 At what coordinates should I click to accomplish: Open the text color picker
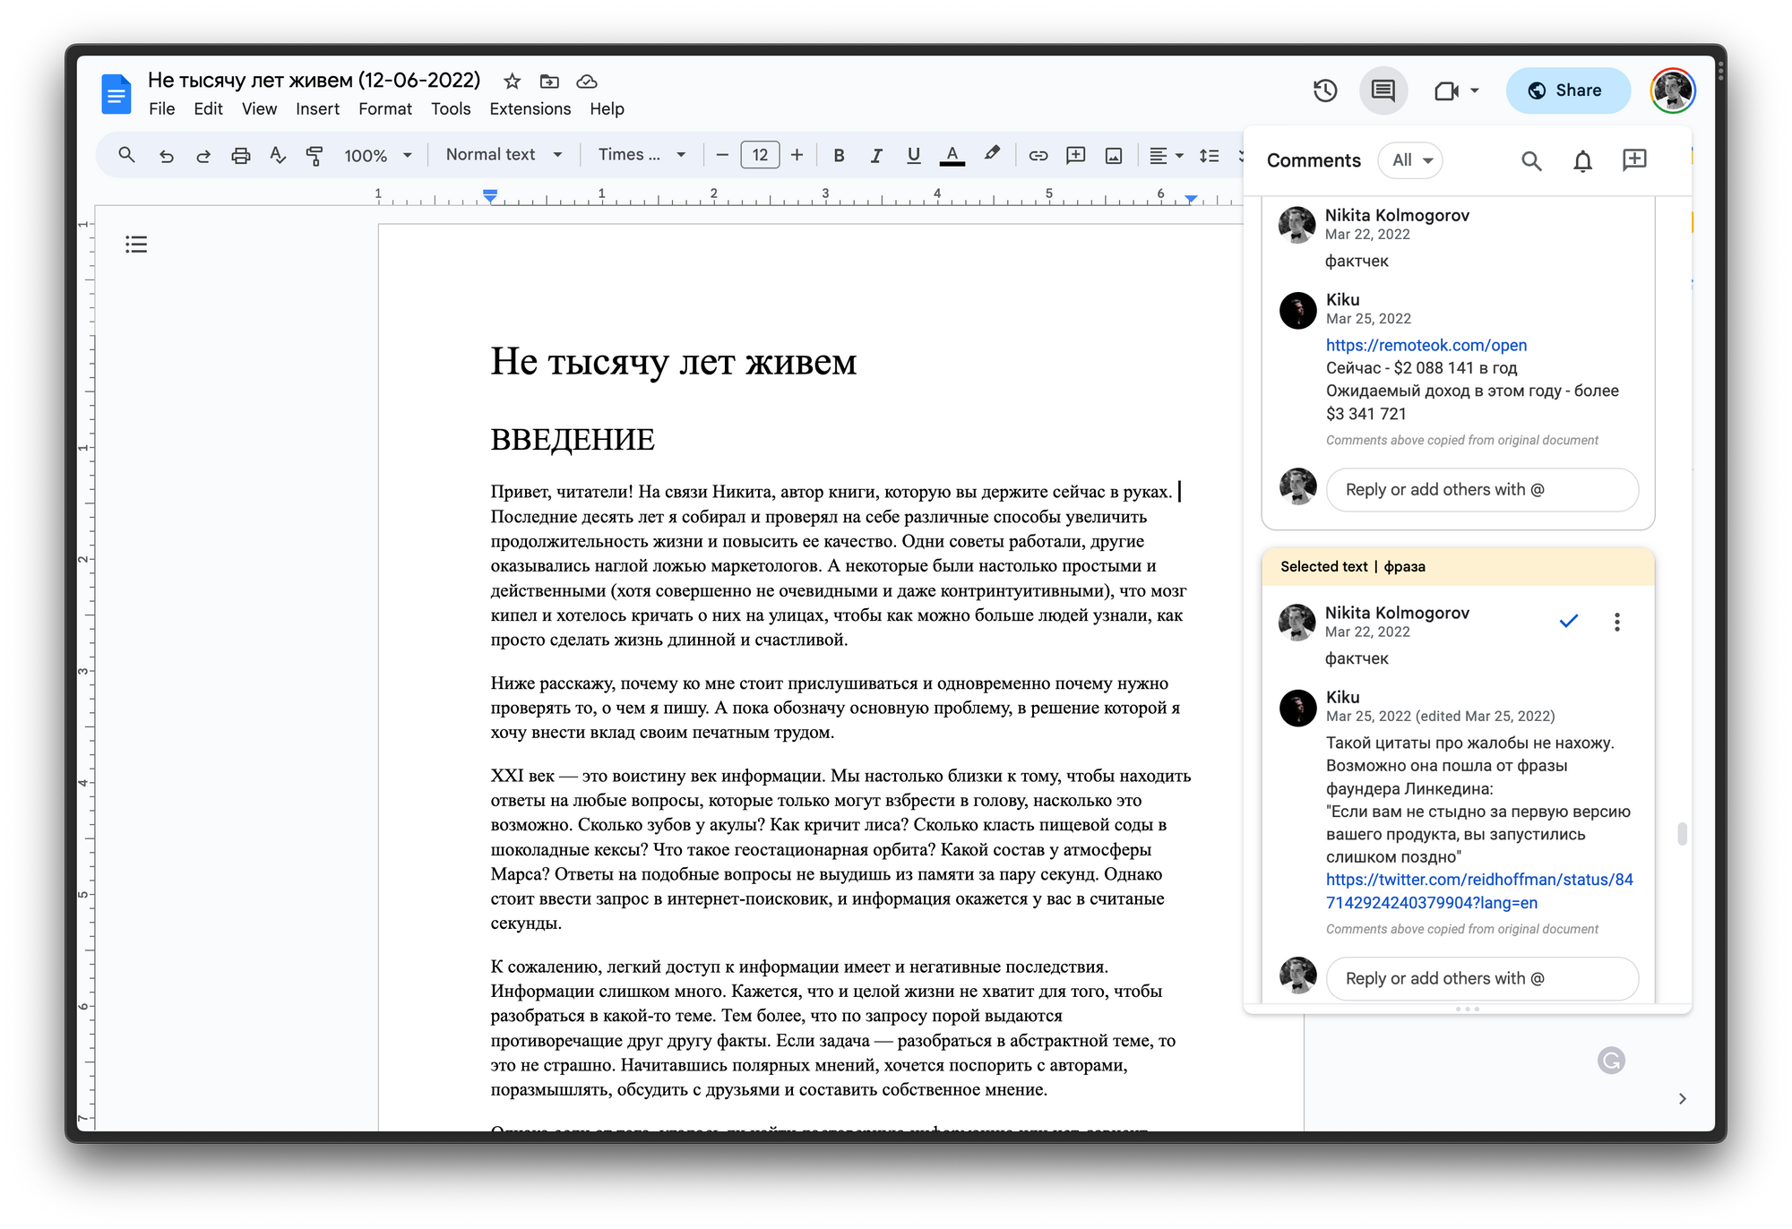coord(952,155)
